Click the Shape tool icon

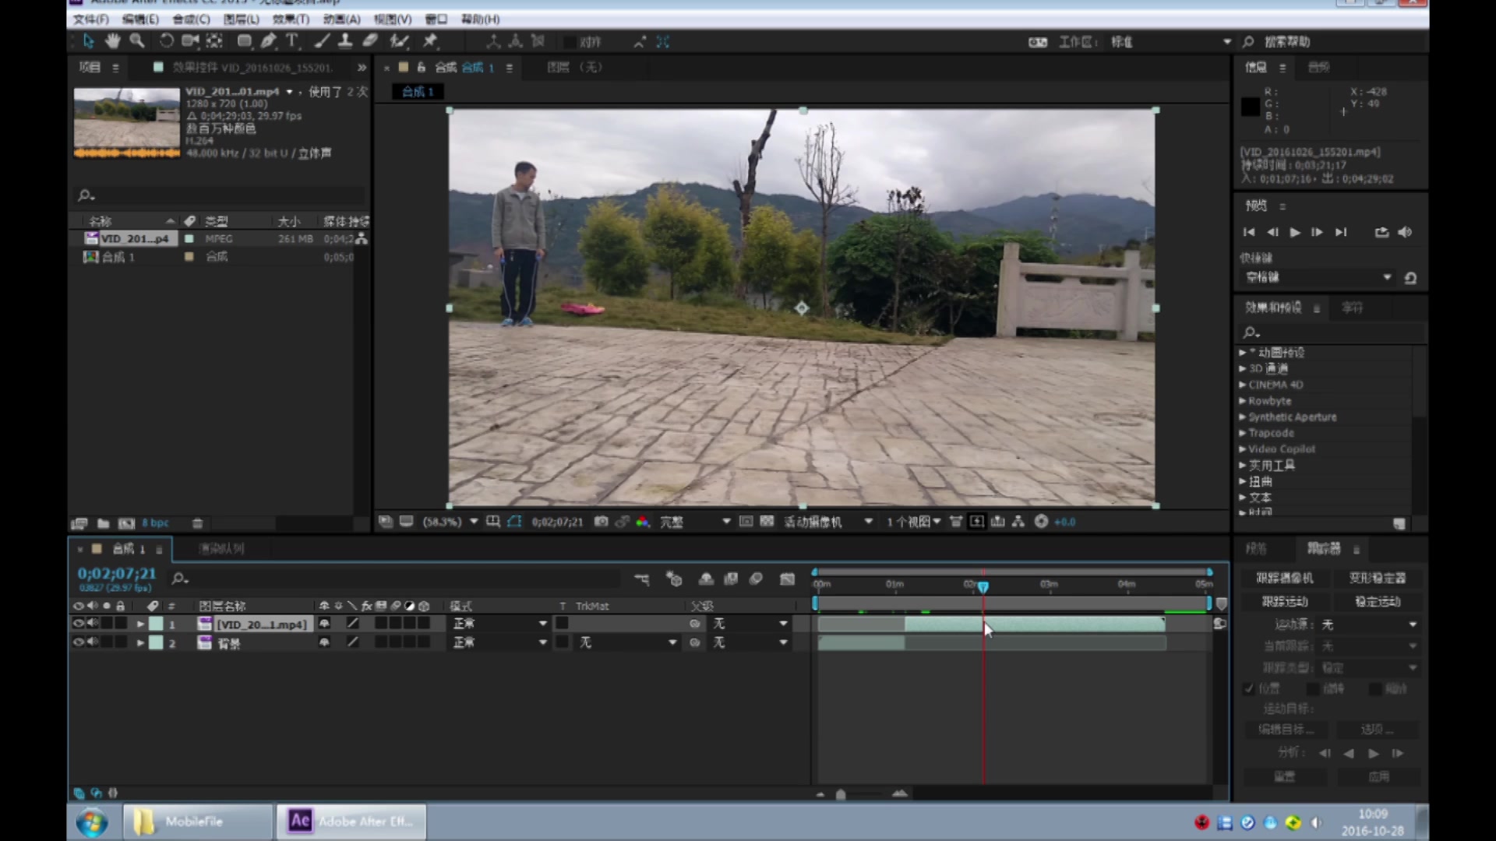(x=244, y=41)
